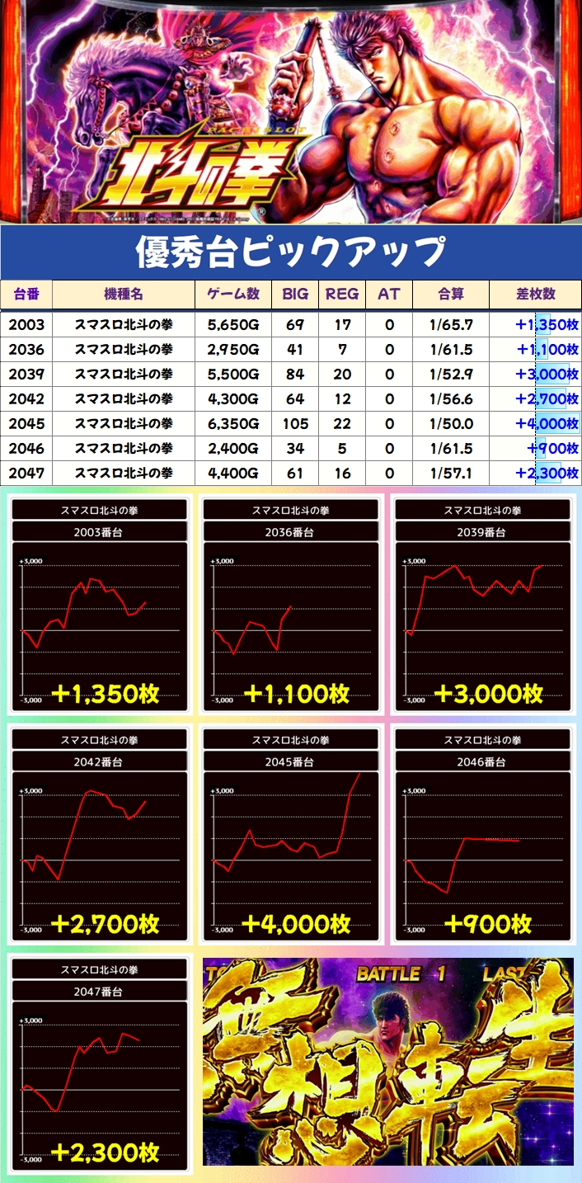582x1183 pixels.
Task: Click the 2047番台 graph title label
Action: [x=100, y=991]
